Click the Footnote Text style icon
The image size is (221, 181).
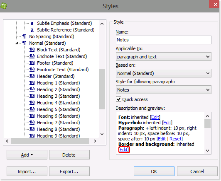(32, 70)
